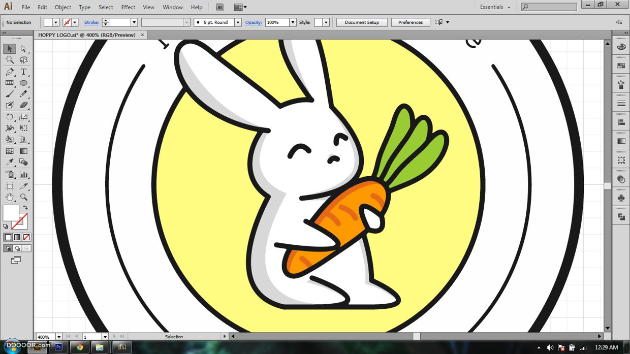Select the Pencil tool

23,94
